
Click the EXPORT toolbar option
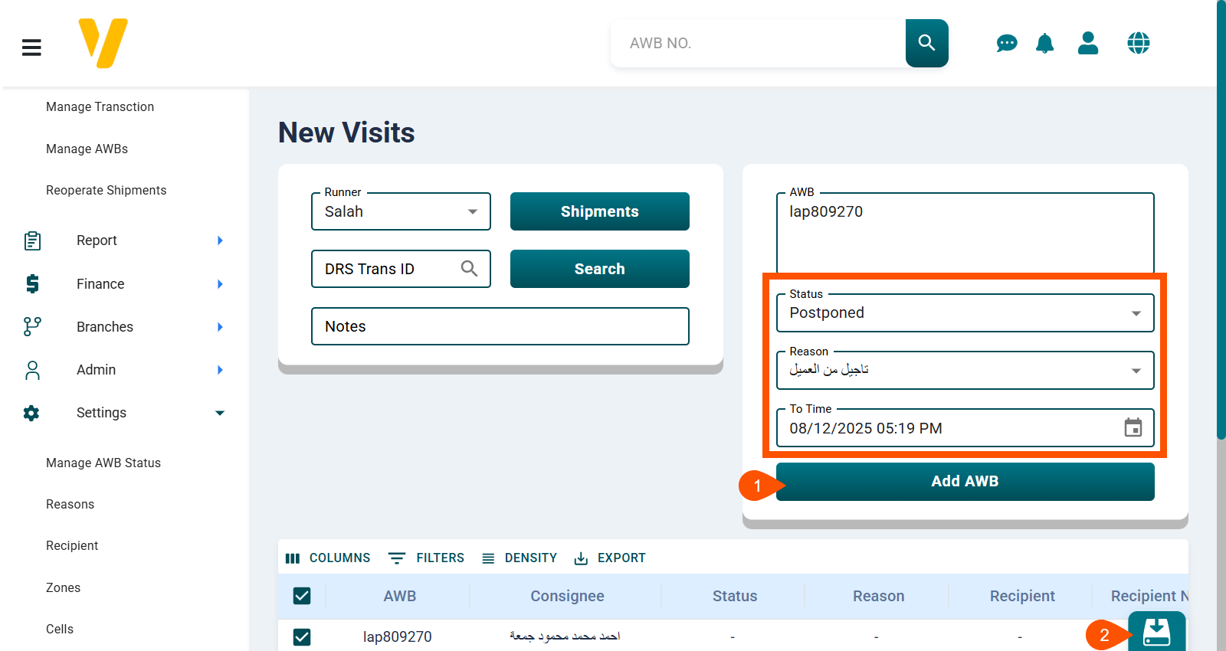(610, 558)
